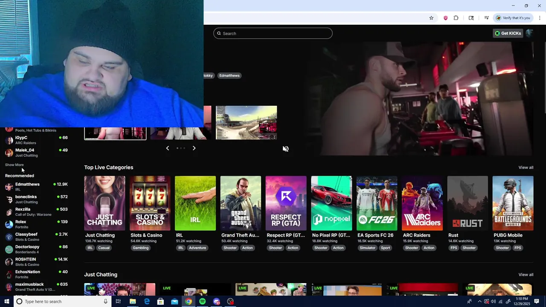Open the Chrome three-dot menu
The height and width of the screenshot is (307, 546).
540,18
